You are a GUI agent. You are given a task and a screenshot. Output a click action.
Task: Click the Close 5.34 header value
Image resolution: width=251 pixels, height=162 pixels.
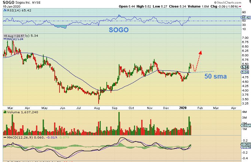coord(178,6)
